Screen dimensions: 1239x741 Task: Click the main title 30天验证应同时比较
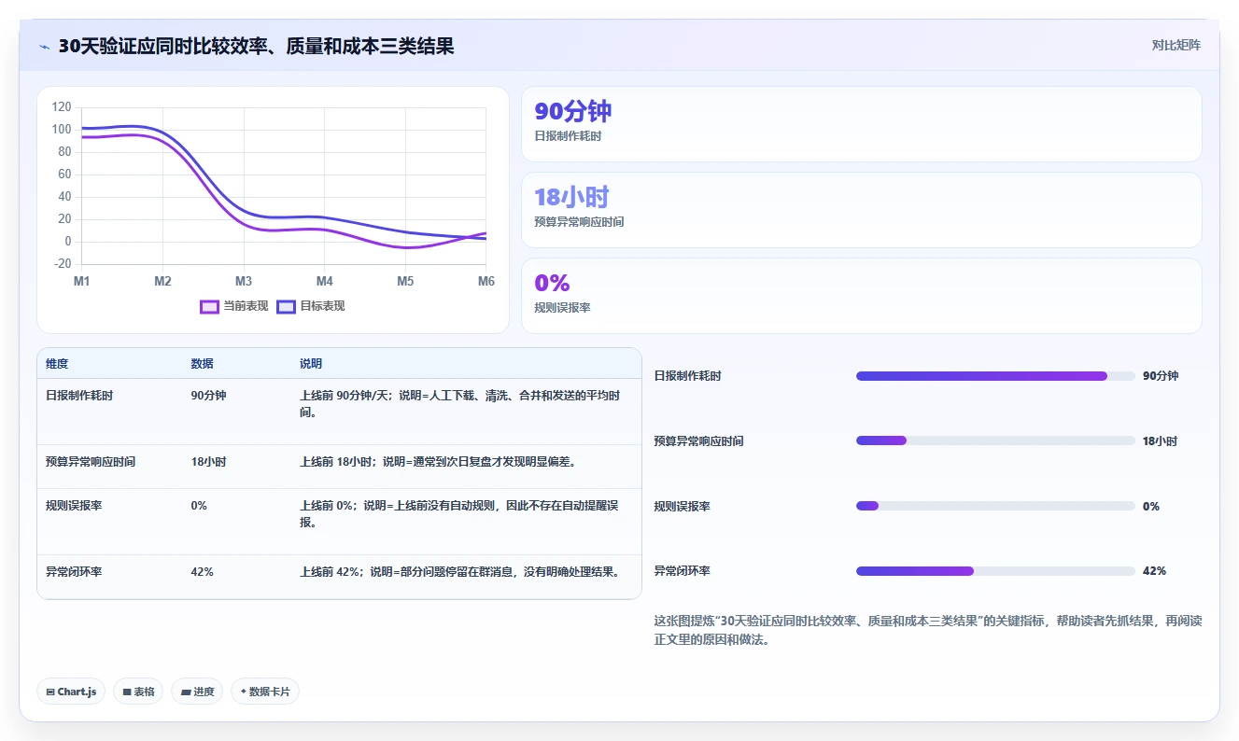256,46
